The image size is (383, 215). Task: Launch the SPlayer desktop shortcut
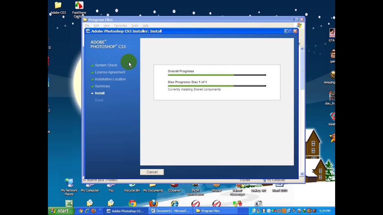pyautogui.click(x=216, y=188)
